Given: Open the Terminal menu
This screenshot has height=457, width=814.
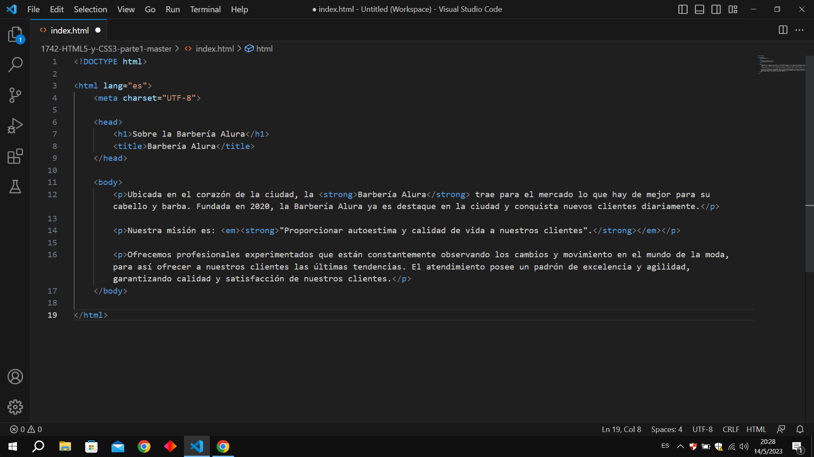Looking at the screenshot, I should point(205,9).
